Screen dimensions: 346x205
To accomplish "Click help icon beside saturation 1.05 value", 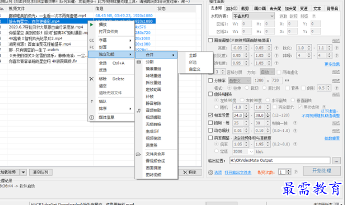I will coord(276,63).
